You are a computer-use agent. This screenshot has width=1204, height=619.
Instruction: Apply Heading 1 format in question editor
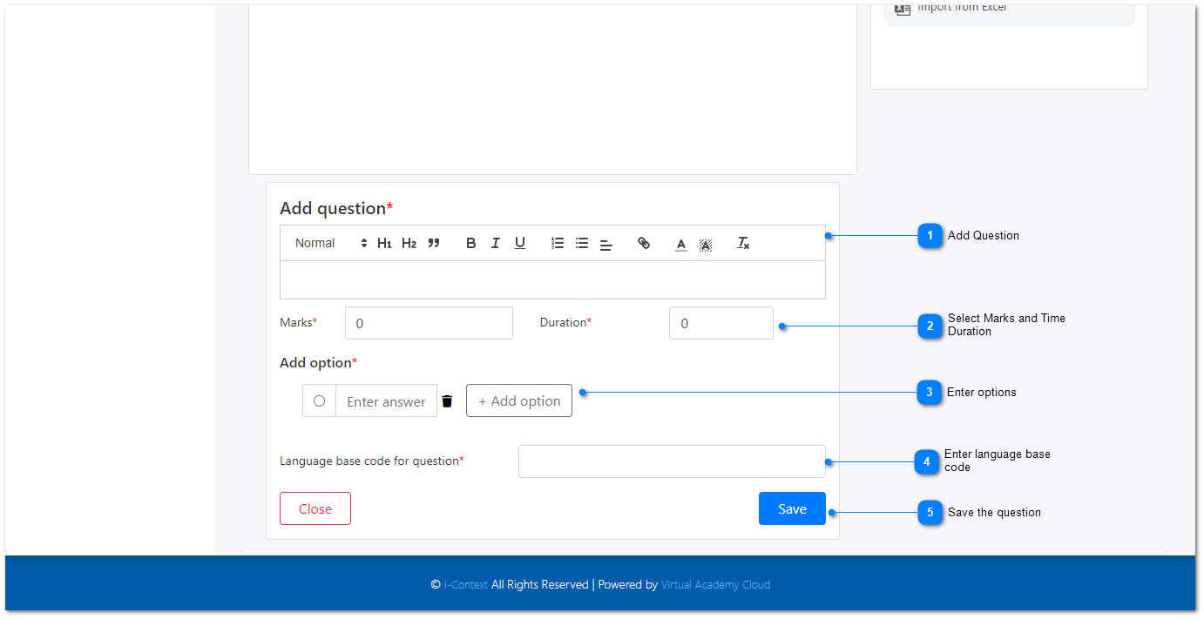pos(384,244)
